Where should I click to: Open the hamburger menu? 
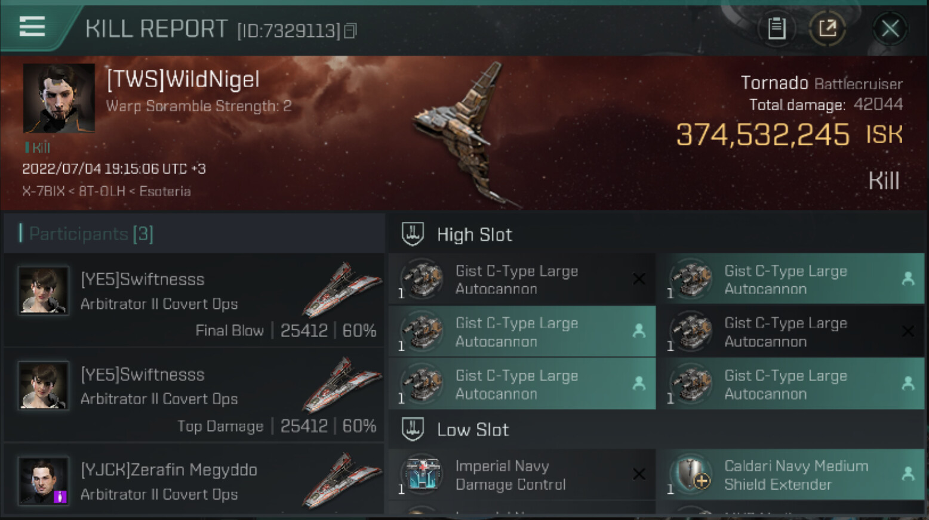tap(32, 27)
